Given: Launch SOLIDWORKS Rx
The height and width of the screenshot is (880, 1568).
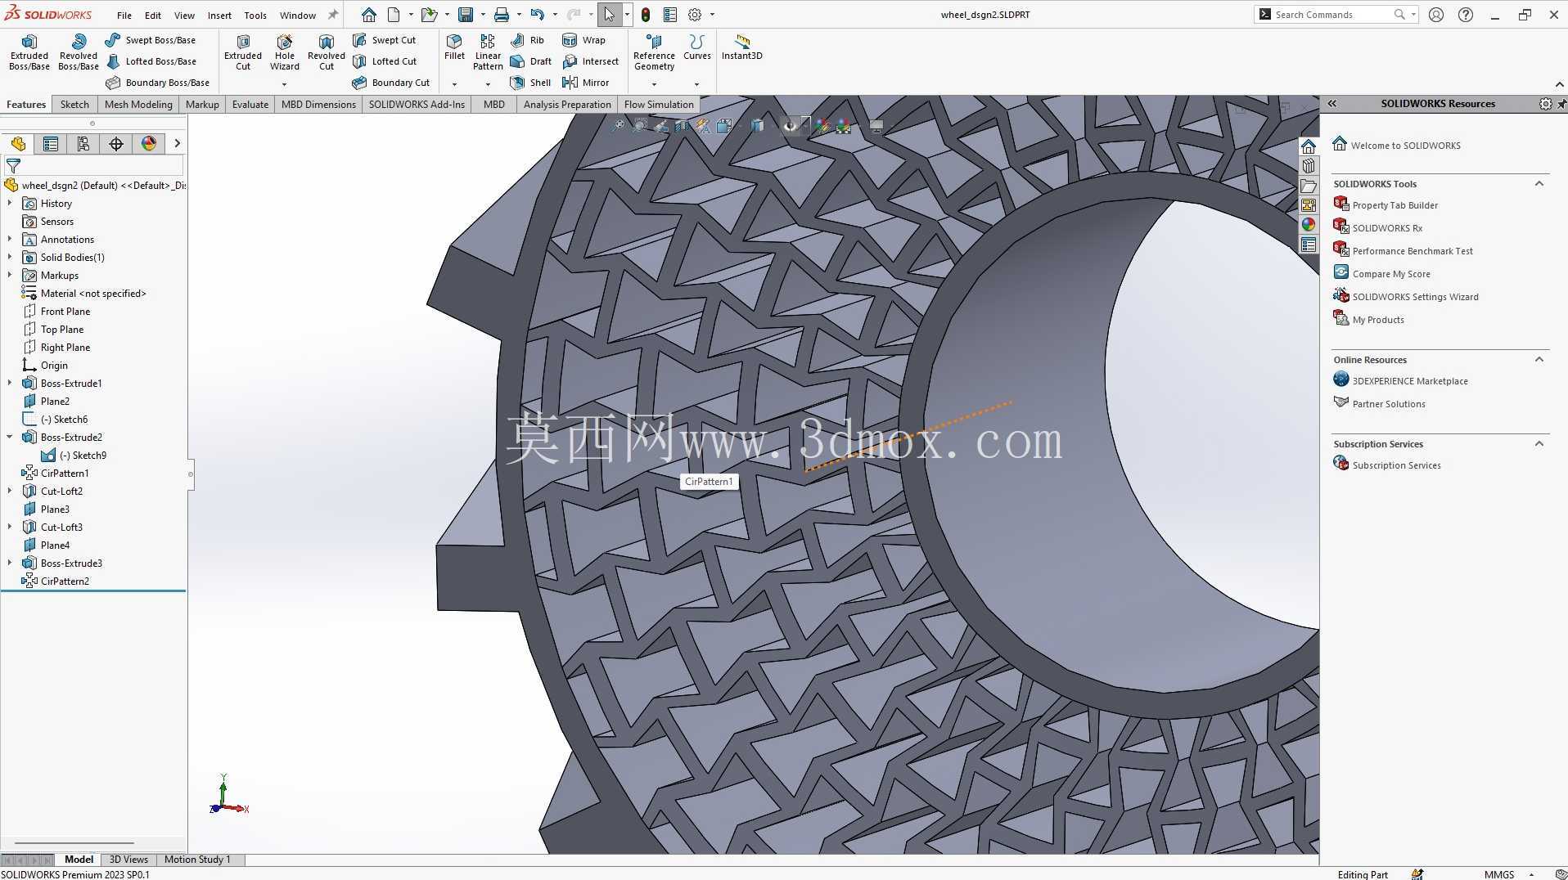Looking at the screenshot, I should (x=1387, y=228).
